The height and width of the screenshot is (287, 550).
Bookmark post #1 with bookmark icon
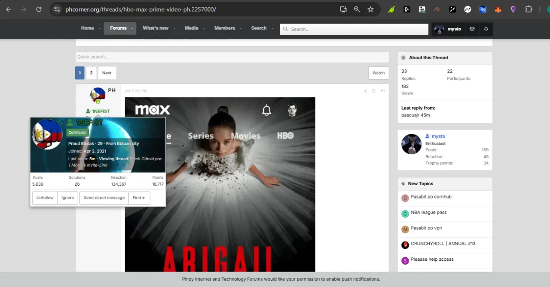[x=373, y=91]
